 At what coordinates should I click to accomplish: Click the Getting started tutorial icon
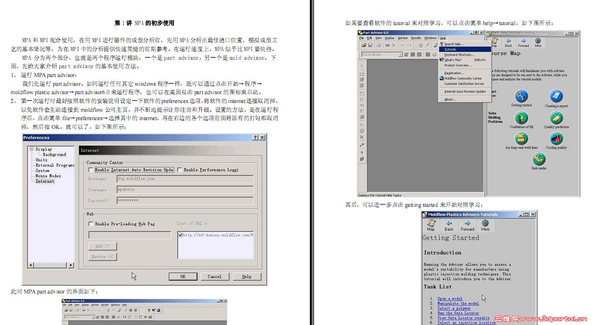pyautogui.click(x=521, y=96)
